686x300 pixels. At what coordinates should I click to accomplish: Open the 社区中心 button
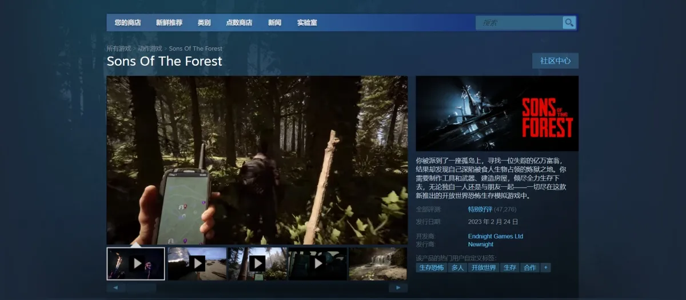point(555,61)
